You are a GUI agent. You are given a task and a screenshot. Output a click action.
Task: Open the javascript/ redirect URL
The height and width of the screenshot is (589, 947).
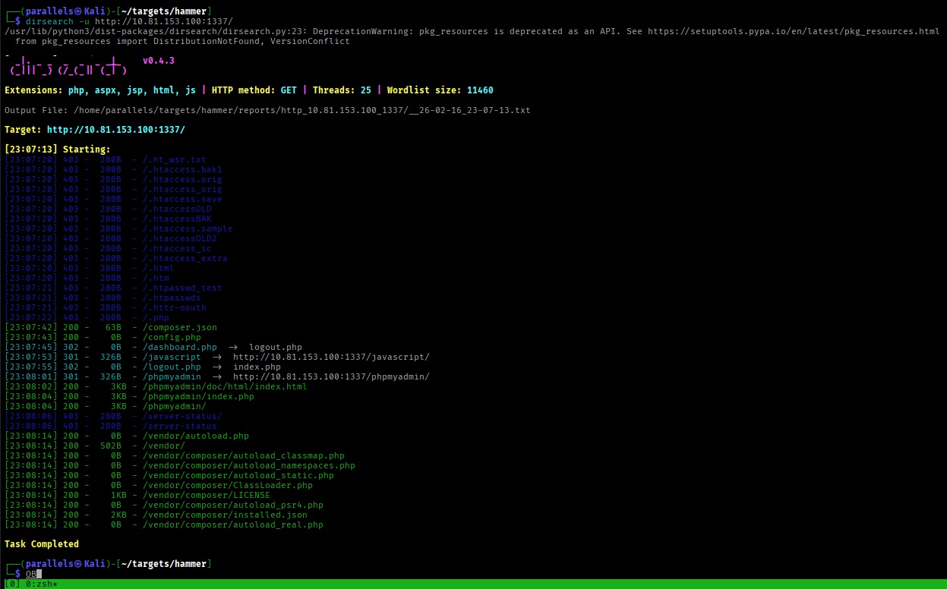click(331, 357)
